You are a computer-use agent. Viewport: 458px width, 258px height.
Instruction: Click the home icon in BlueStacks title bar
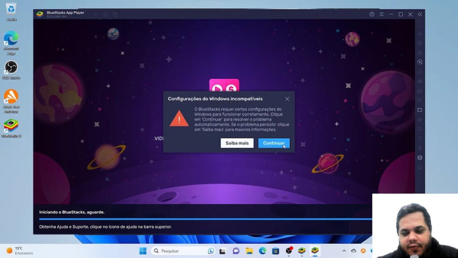click(106, 14)
